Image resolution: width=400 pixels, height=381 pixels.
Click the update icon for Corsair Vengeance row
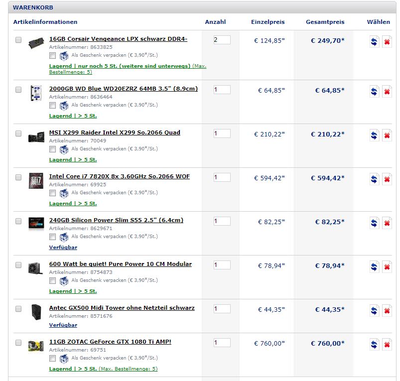374,41
